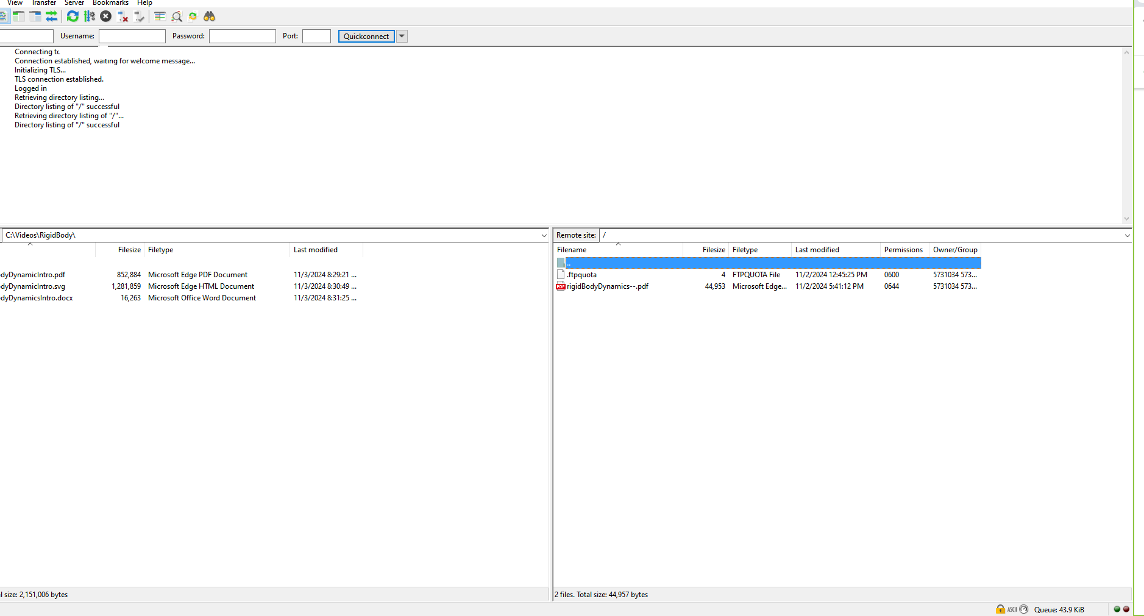Open the Quickconnect history dropdown arrow
Image resolution: width=1144 pixels, height=616 pixels.
coord(402,36)
